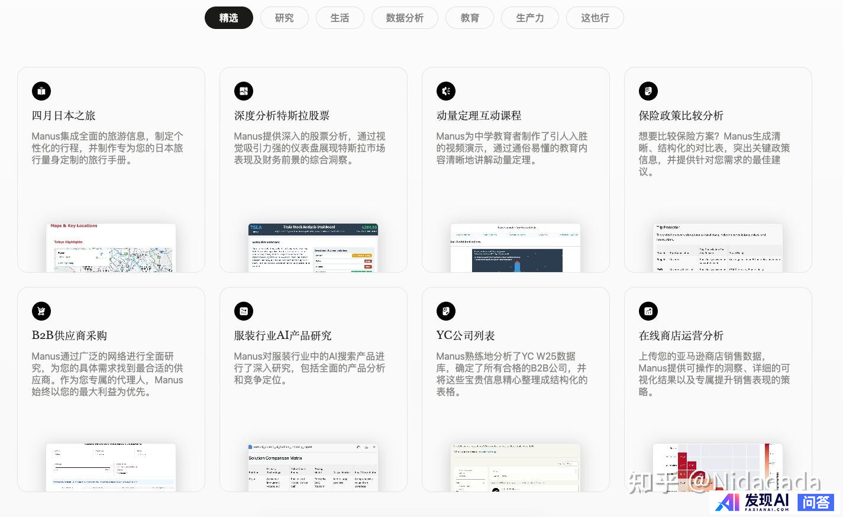
Task: Go to the 这也行 tab
Action: 595,18
